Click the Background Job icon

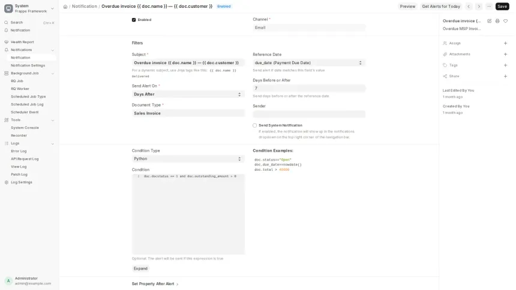tap(6, 73)
